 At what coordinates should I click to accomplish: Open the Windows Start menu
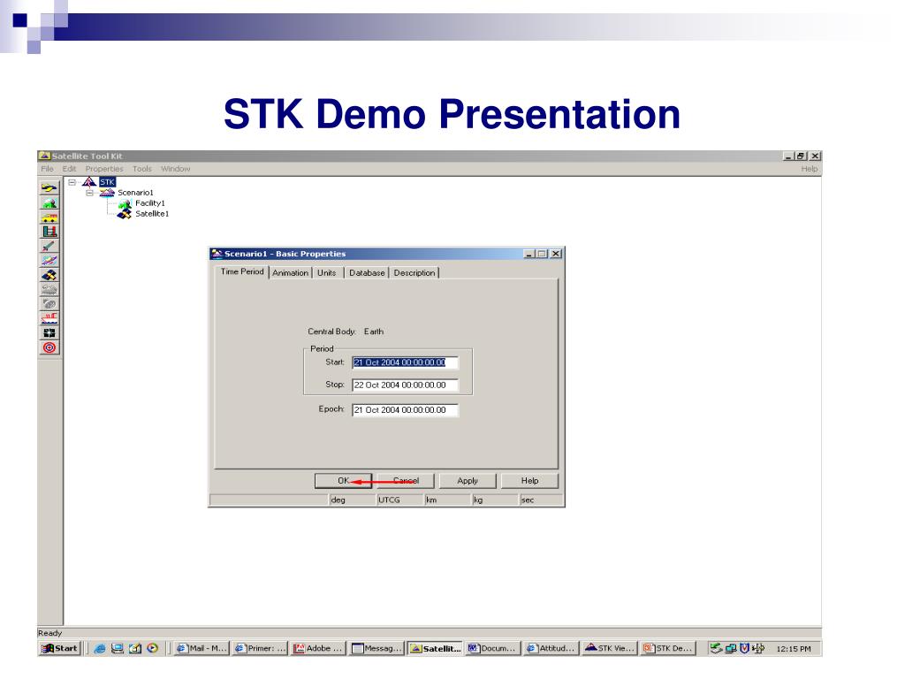pyautogui.click(x=59, y=648)
